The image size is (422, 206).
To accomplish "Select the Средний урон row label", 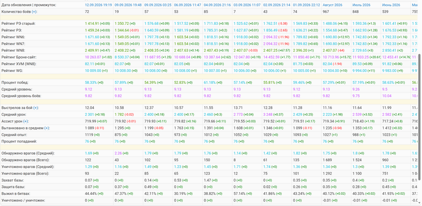I will click(14, 115).
